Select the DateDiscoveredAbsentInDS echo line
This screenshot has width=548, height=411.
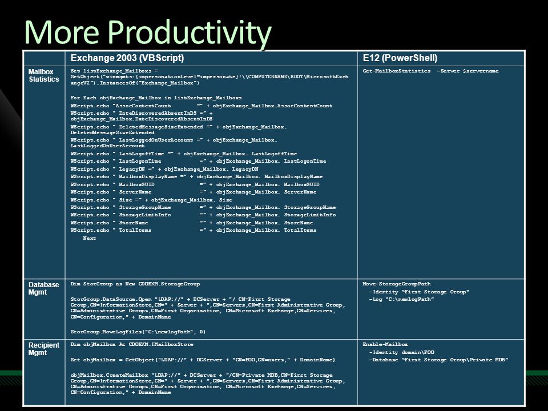pos(142,116)
